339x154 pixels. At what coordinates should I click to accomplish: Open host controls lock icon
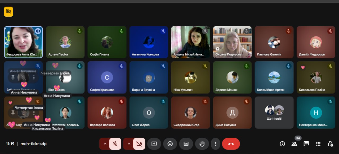pyautogui.click(x=330, y=144)
